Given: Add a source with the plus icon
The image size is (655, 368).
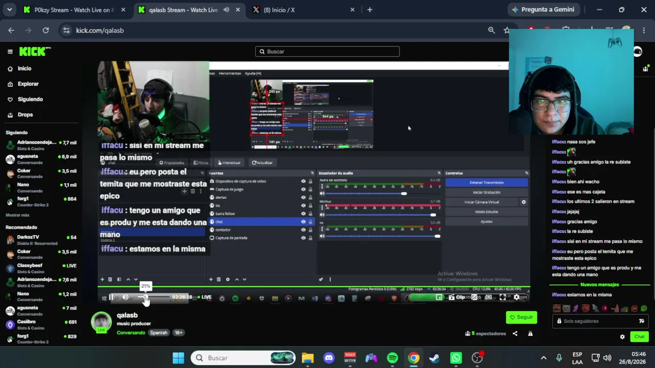Looking at the screenshot, I should click(211, 280).
